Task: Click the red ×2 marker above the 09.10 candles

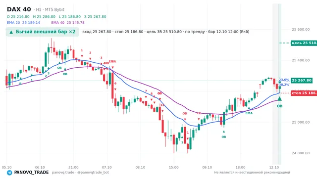Action: pos(199,113)
